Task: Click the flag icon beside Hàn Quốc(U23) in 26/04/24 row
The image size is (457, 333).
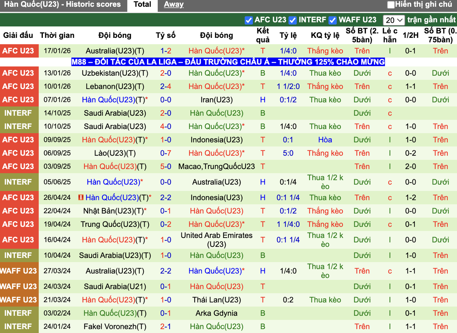Action: coord(79,197)
